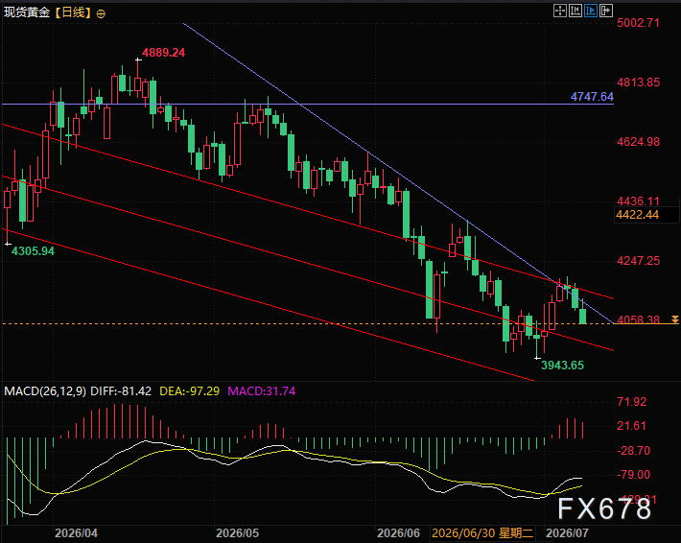The width and height of the screenshot is (681, 543).
Task: Select the shrink-axis chart icon
Action: tap(575, 11)
